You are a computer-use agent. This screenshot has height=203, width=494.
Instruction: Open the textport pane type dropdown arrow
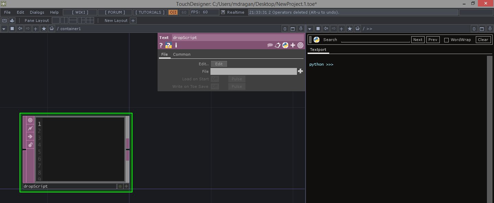(x=310, y=29)
